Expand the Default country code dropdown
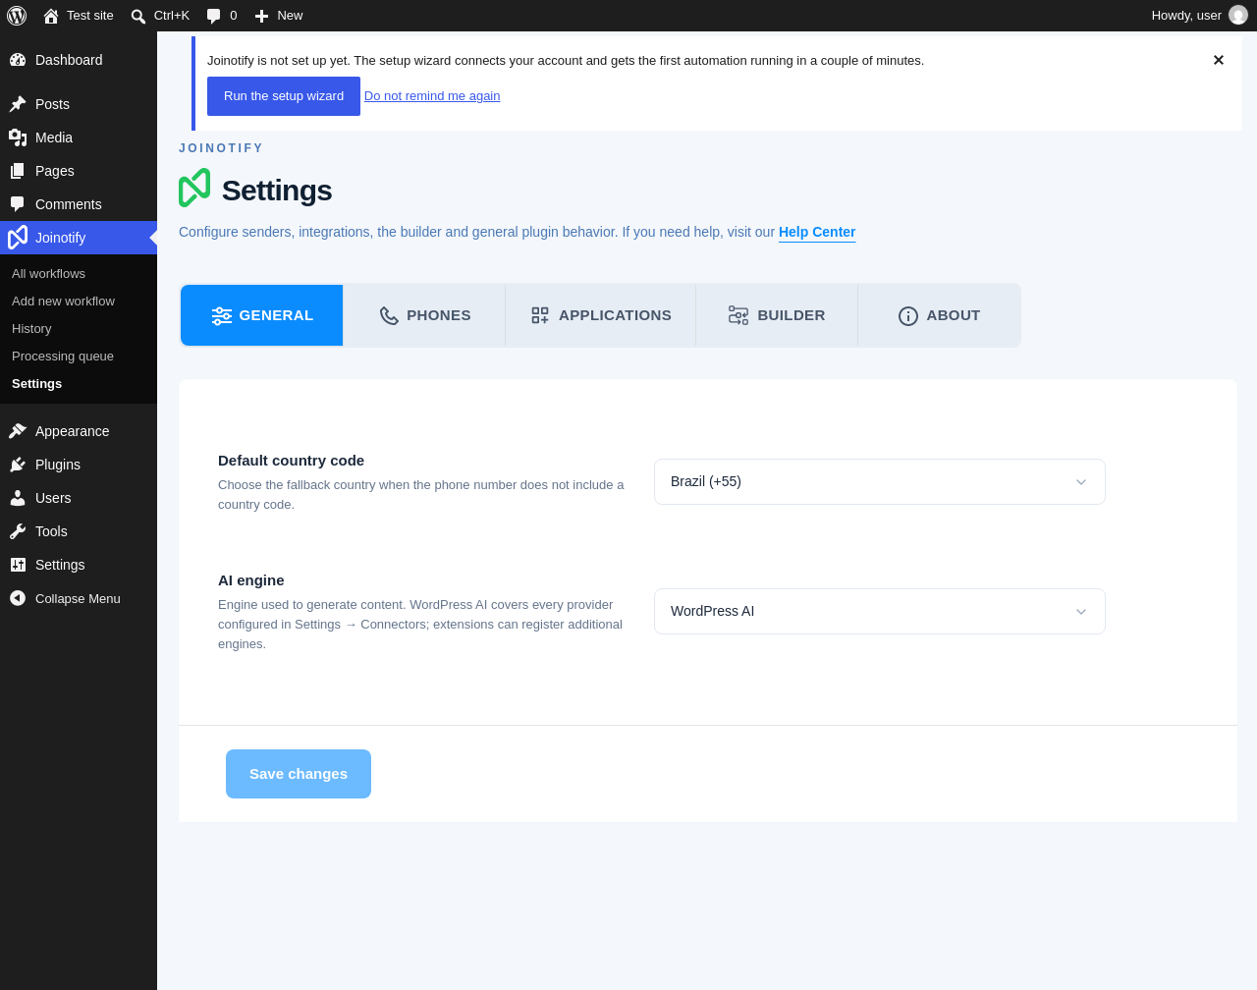The width and height of the screenshot is (1257, 990). pyautogui.click(x=880, y=481)
